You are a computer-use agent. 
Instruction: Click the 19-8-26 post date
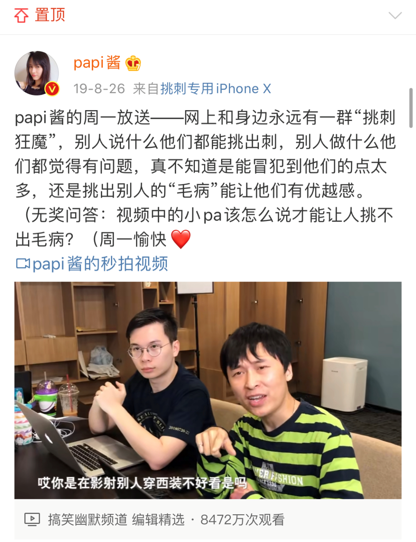(x=99, y=89)
